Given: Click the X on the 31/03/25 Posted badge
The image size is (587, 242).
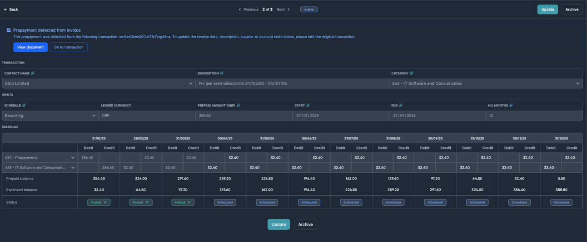Looking at the screenshot, I should click(189, 203).
